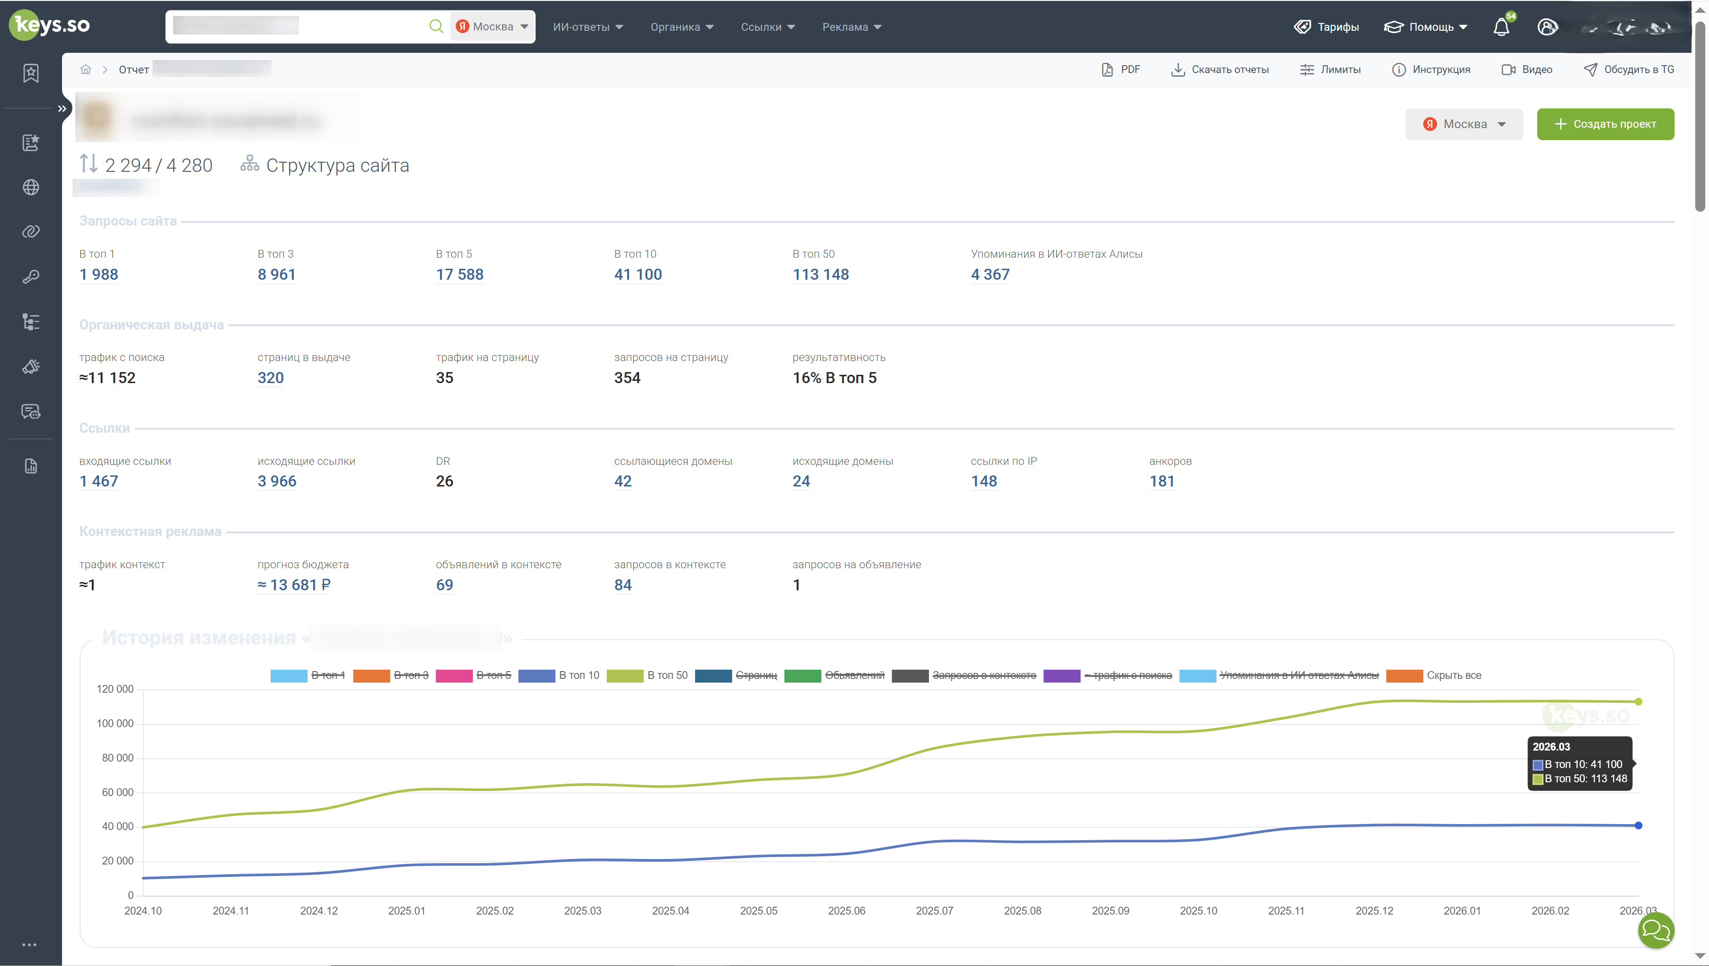The width and height of the screenshot is (1709, 966).
Task: Open прогноз бюджета value 13 681 ₽
Action: point(294,585)
